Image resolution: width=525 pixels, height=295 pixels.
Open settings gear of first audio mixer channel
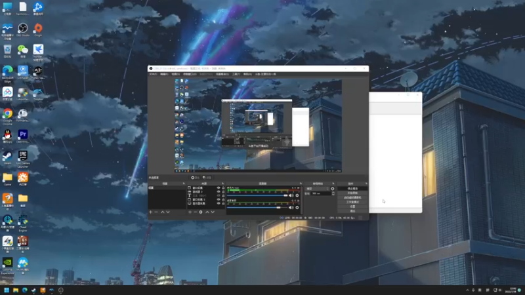coord(297,195)
